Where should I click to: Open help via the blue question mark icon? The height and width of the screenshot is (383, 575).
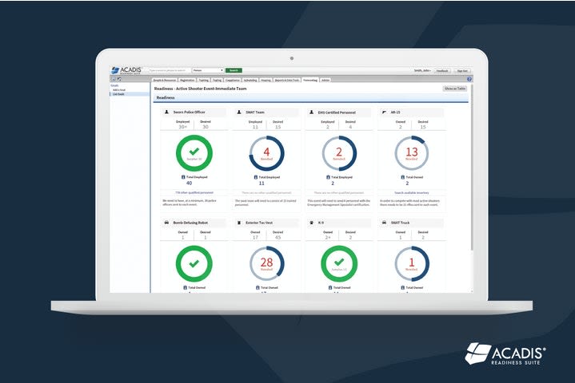(x=469, y=79)
